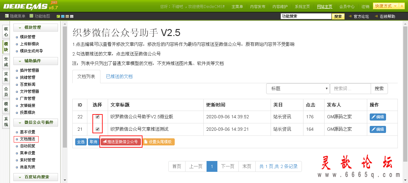Screen dimensions: 408x183
Task: Choose the gray skin color swatch
Action: pyautogui.click(x=72, y=16)
